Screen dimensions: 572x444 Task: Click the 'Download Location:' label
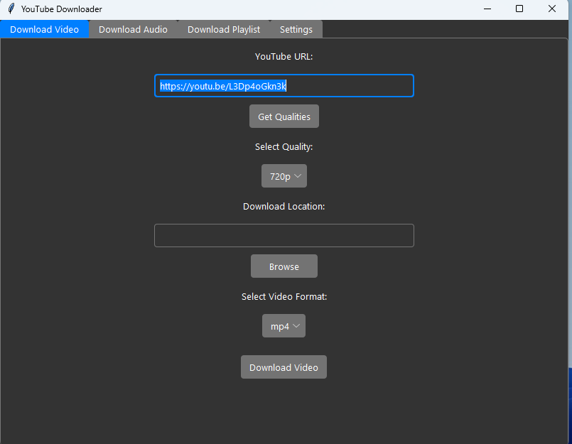point(284,207)
